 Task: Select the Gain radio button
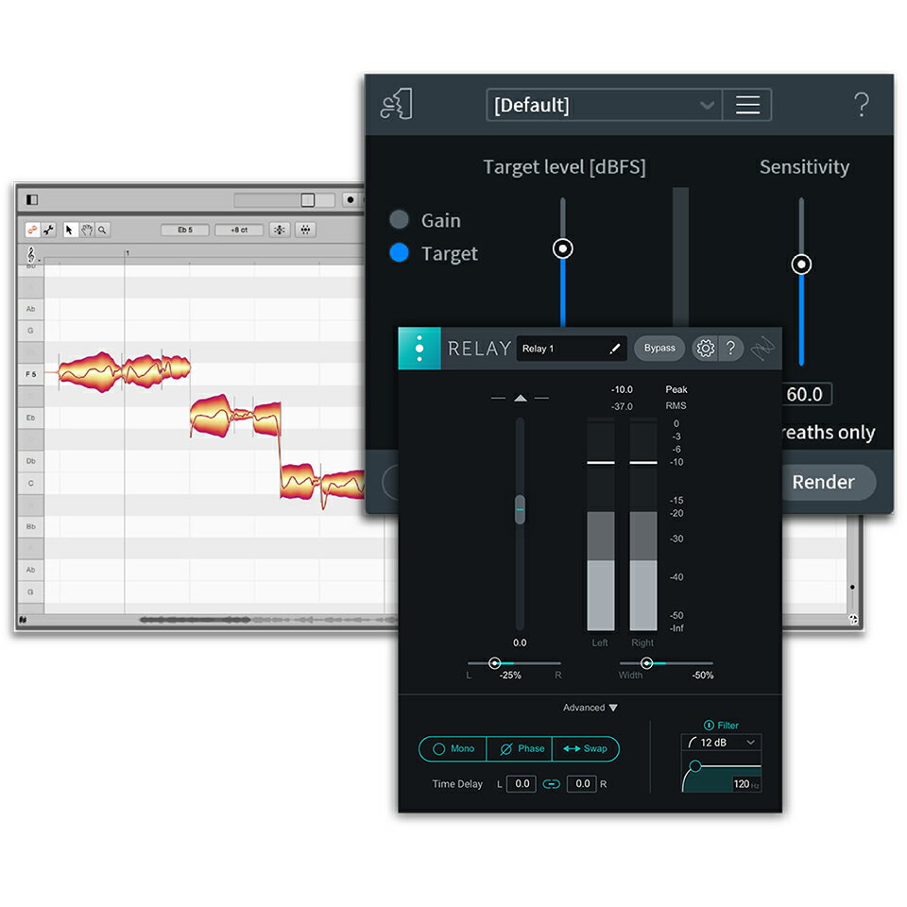pyautogui.click(x=399, y=219)
